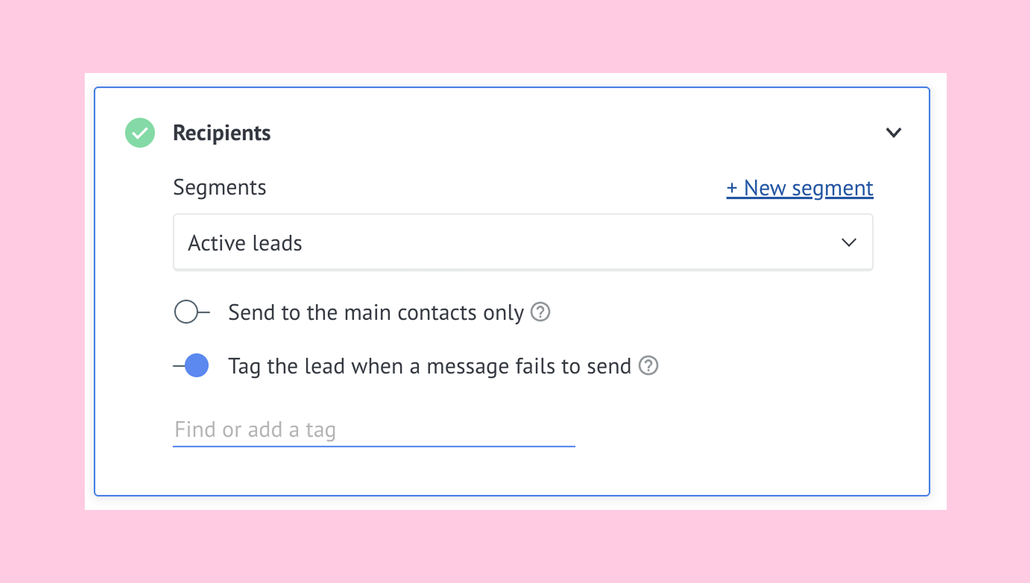
Task: Focus the Find or add a tag field
Action: click(374, 430)
